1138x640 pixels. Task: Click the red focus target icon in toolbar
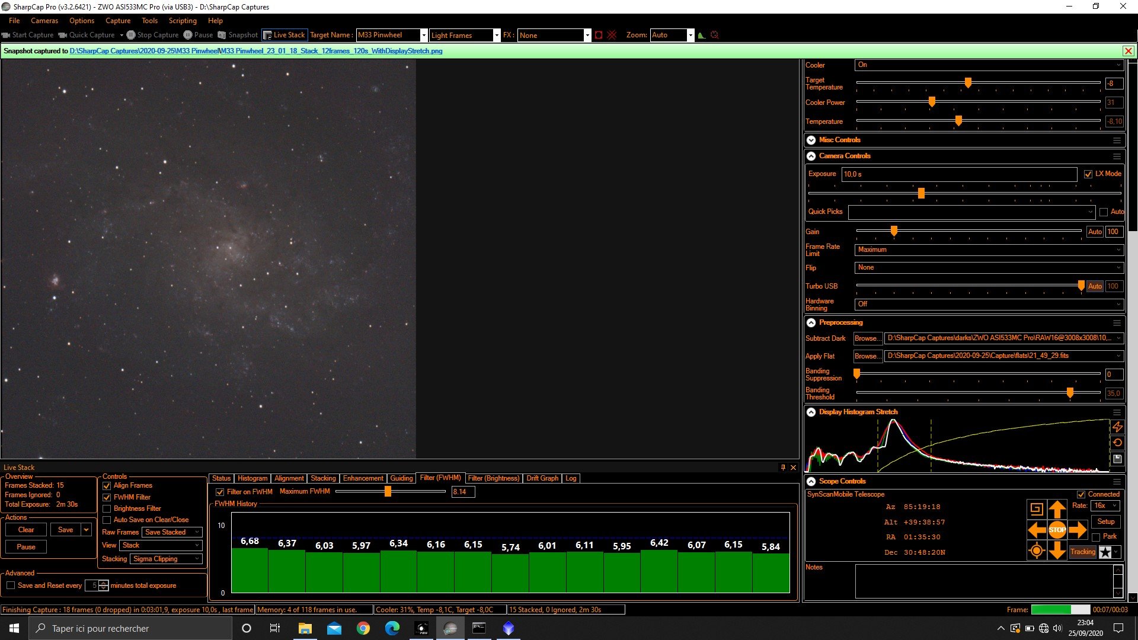[x=715, y=35]
